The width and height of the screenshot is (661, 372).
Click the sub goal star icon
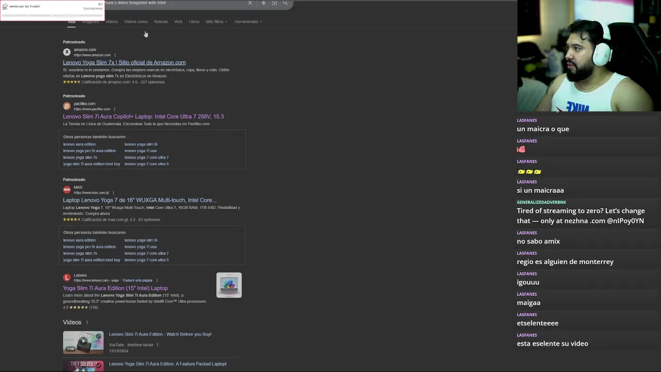5,6
